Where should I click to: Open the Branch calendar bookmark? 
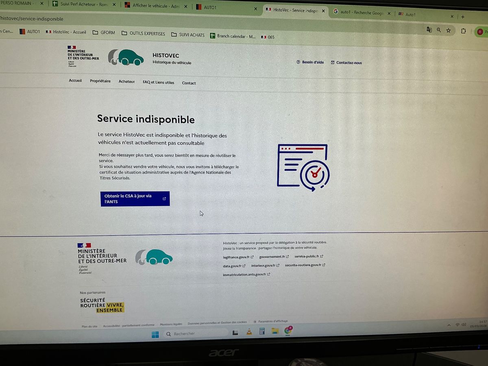coord(233,36)
